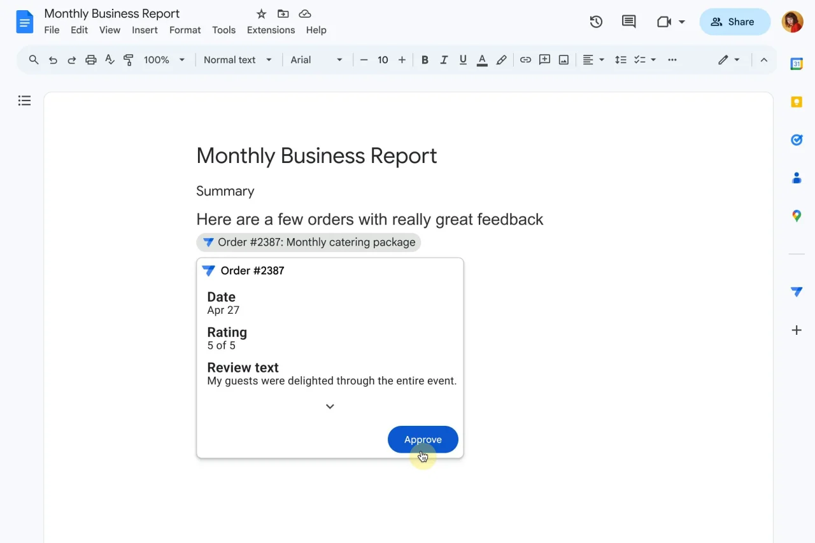The image size is (815, 543).
Task: Open the checklist dropdown
Action: (x=645, y=60)
